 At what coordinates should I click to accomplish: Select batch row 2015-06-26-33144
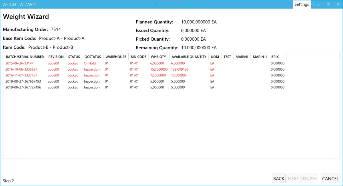[x=19, y=63]
